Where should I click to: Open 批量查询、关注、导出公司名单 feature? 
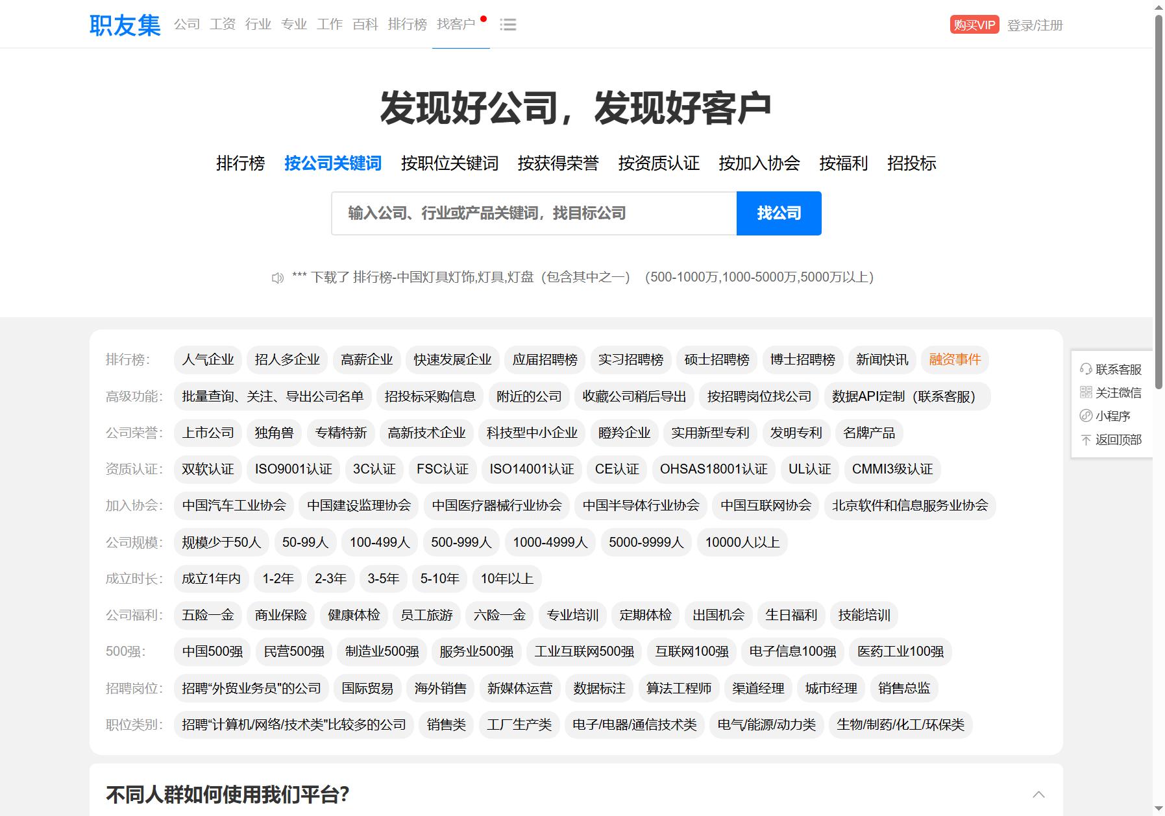point(273,396)
